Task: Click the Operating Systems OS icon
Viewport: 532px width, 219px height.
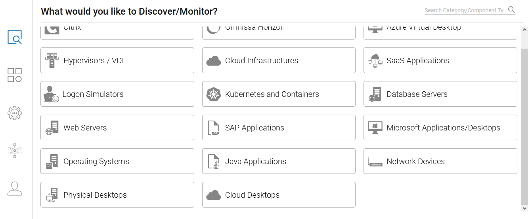Action: pos(52,161)
